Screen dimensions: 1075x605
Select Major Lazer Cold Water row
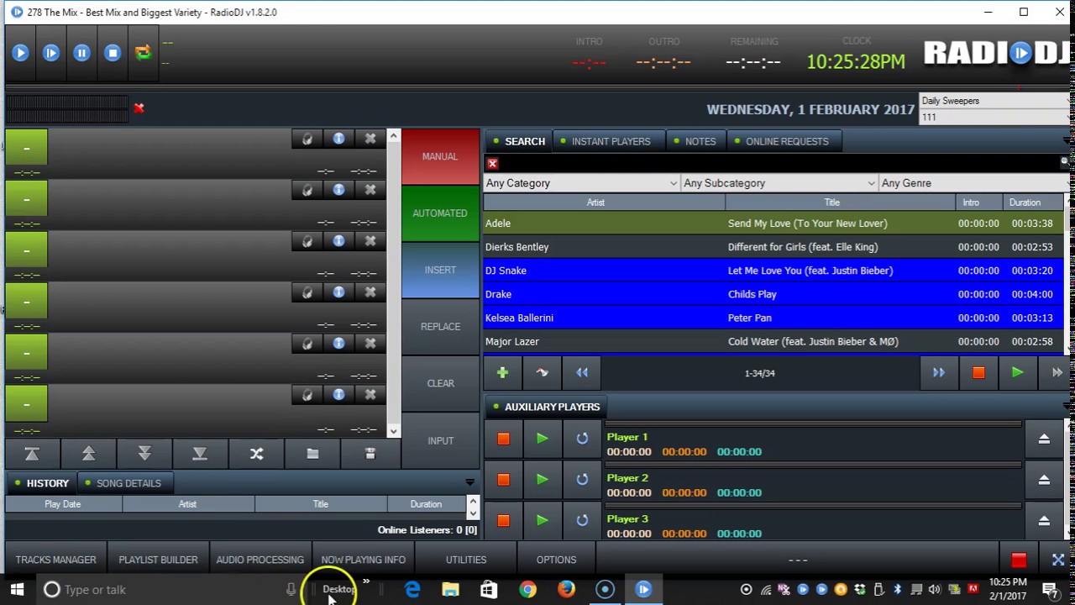773,341
